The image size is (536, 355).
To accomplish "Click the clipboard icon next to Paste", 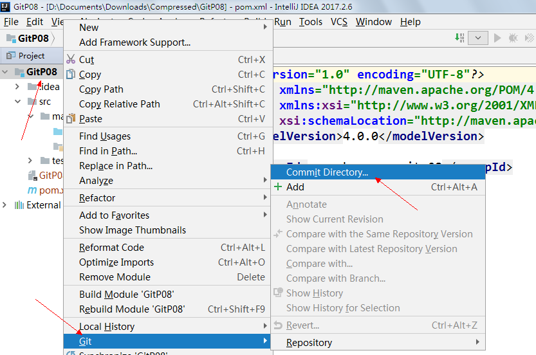I will [x=71, y=119].
